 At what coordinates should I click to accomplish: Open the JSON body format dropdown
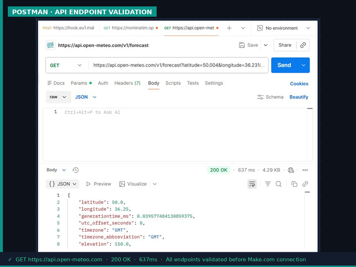coord(85,97)
